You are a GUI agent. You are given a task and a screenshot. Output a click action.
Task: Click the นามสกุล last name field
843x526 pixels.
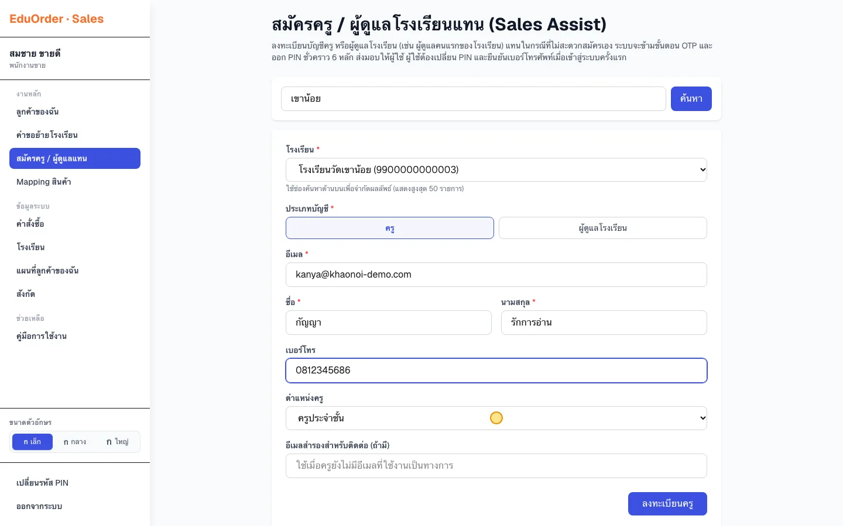coord(604,323)
